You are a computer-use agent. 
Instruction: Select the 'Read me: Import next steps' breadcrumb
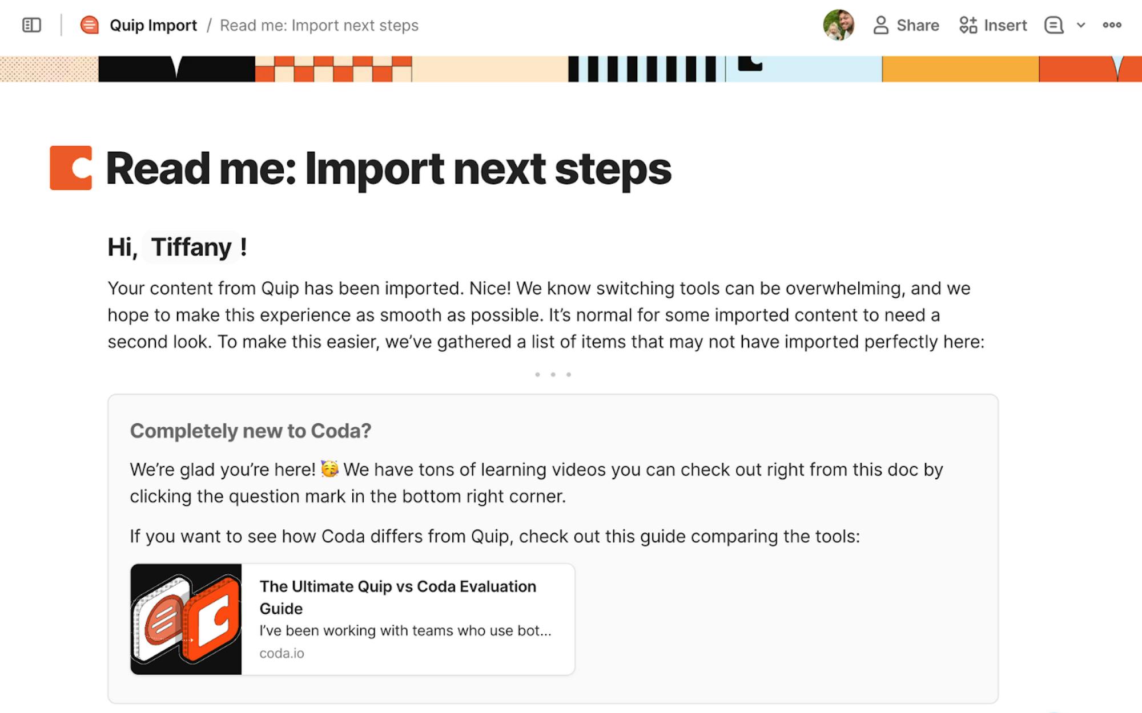[x=319, y=25]
